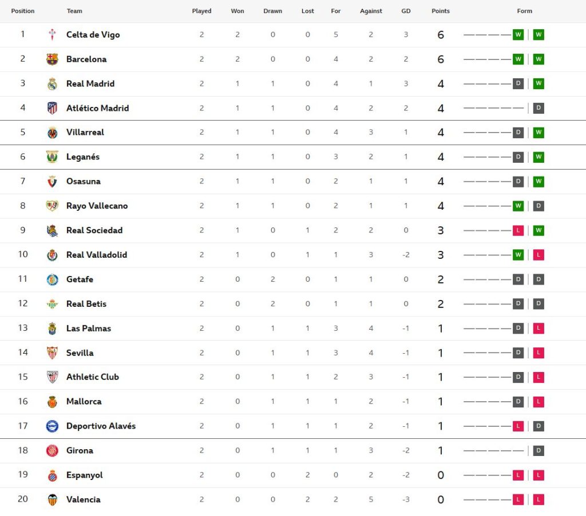Click the Valencia bat crest icon
The width and height of the screenshot is (586, 516).
[52, 499]
